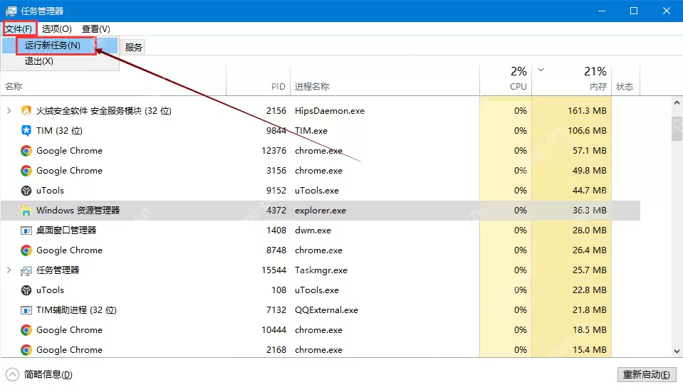Open the 选项(O) menu
This screenshot has height=392, width=683.
tap(57, 28)
